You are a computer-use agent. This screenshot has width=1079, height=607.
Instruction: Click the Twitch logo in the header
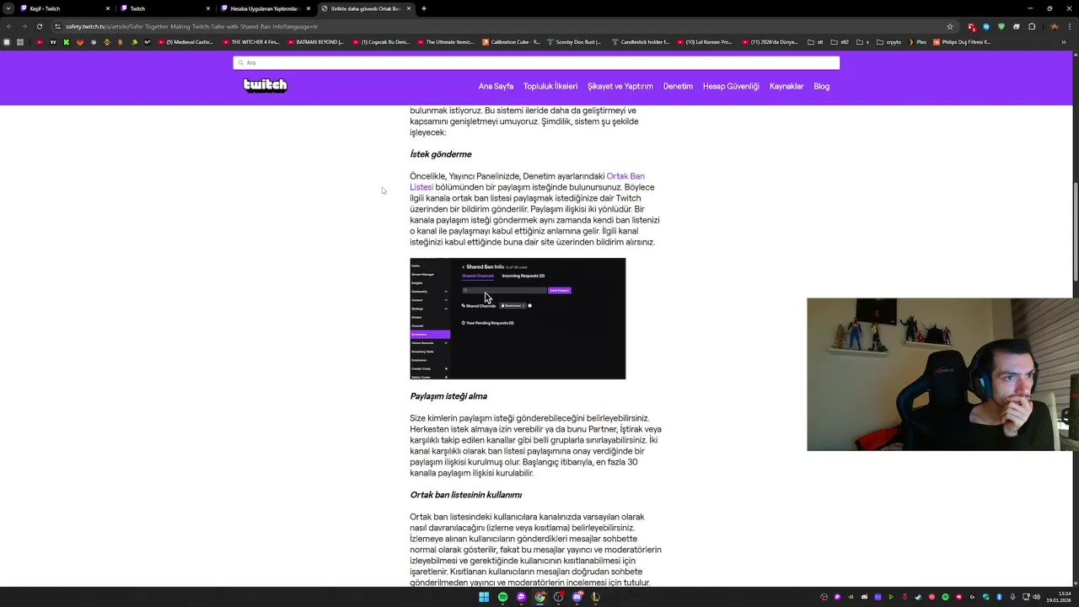(266, 85)
